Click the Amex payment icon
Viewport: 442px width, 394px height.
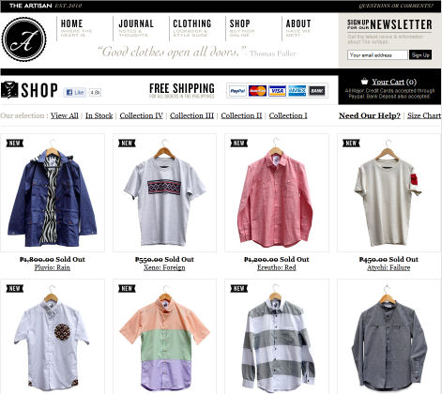(297, 91)
